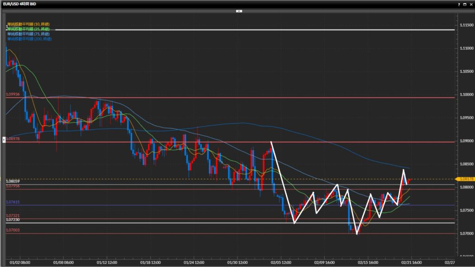475x267 pixels.
Task: Click the current price tag 1.08178
Action: click(x=465, y=178)
